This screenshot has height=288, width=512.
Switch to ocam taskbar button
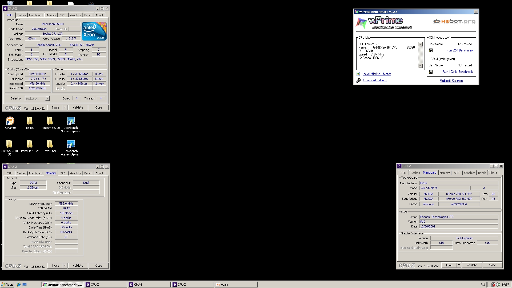[x=236, y=285]
